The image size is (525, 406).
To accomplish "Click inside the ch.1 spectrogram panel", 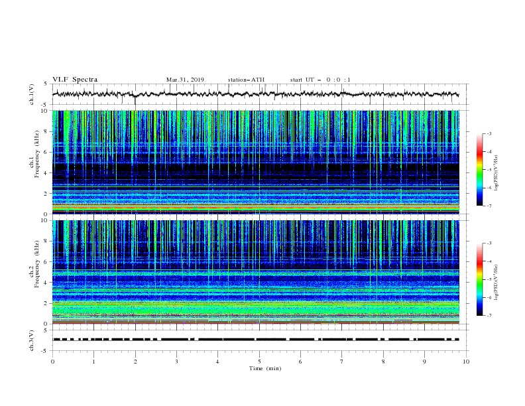I will (x=256, y=162).
